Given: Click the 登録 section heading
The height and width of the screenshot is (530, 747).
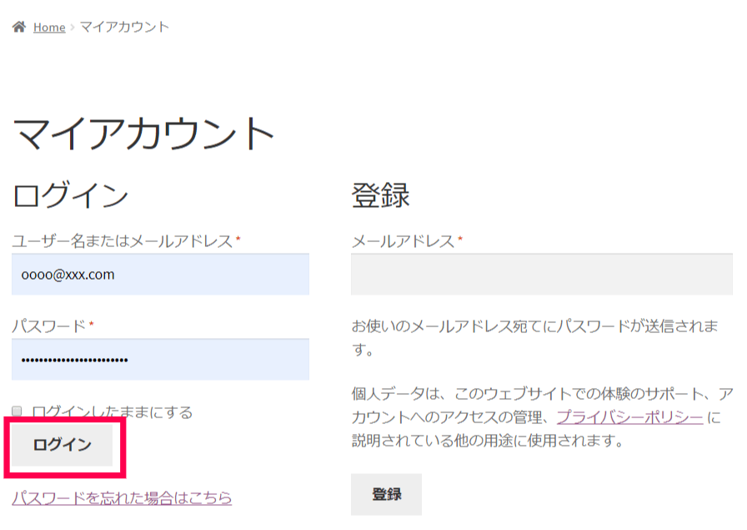Looking at the screenshot, I should pos(381,194).
